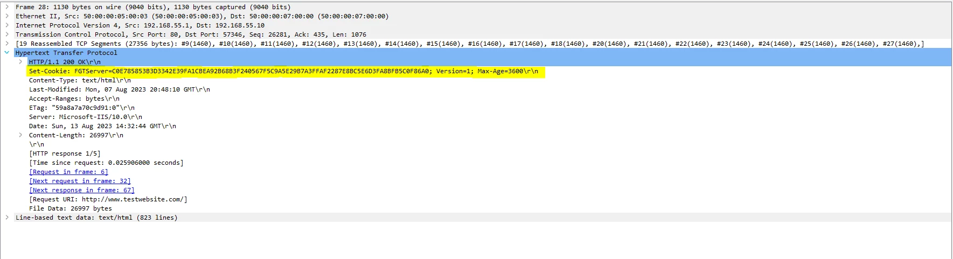Select the Request URI testwebsite.com row
953x259 pixels.
tap(108, 199)
